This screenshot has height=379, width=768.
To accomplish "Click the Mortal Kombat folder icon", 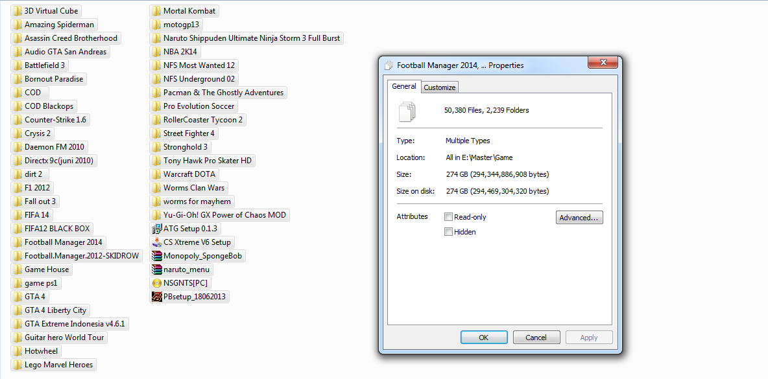I will (x=157, y=11).
